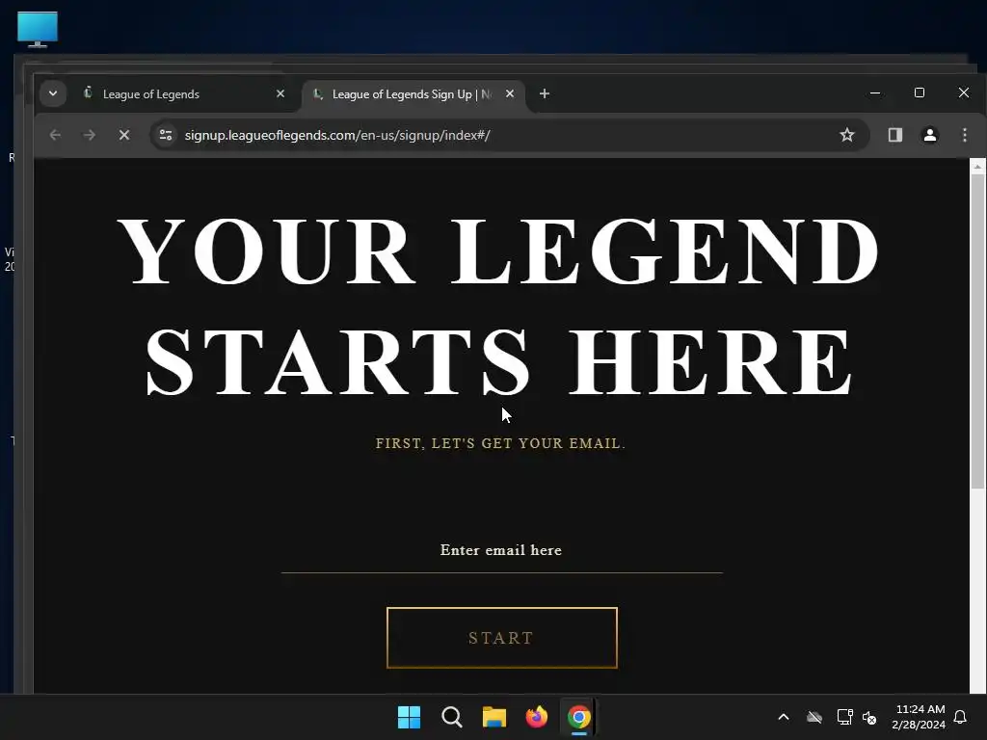Click the START button

(501, 638)
